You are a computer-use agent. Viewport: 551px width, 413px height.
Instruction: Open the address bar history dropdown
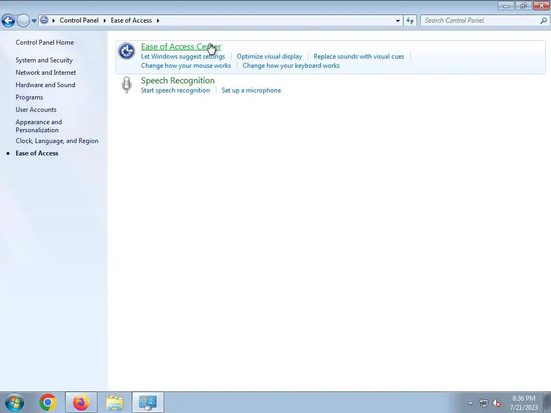[x=398, y=21]
